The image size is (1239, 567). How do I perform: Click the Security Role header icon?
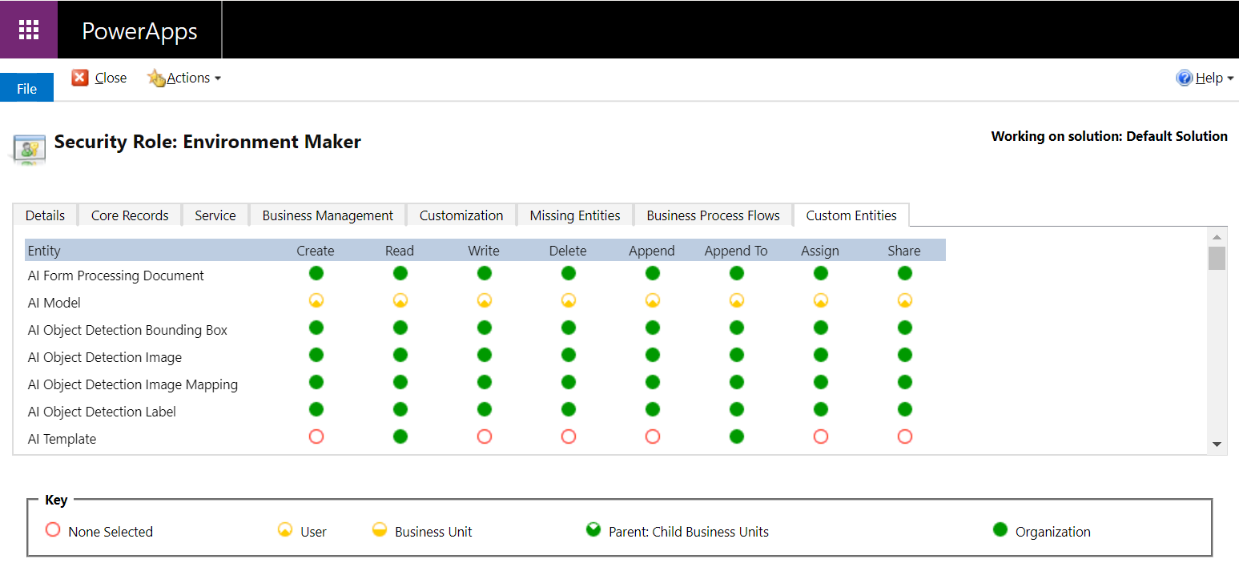(x=30, y=150)
